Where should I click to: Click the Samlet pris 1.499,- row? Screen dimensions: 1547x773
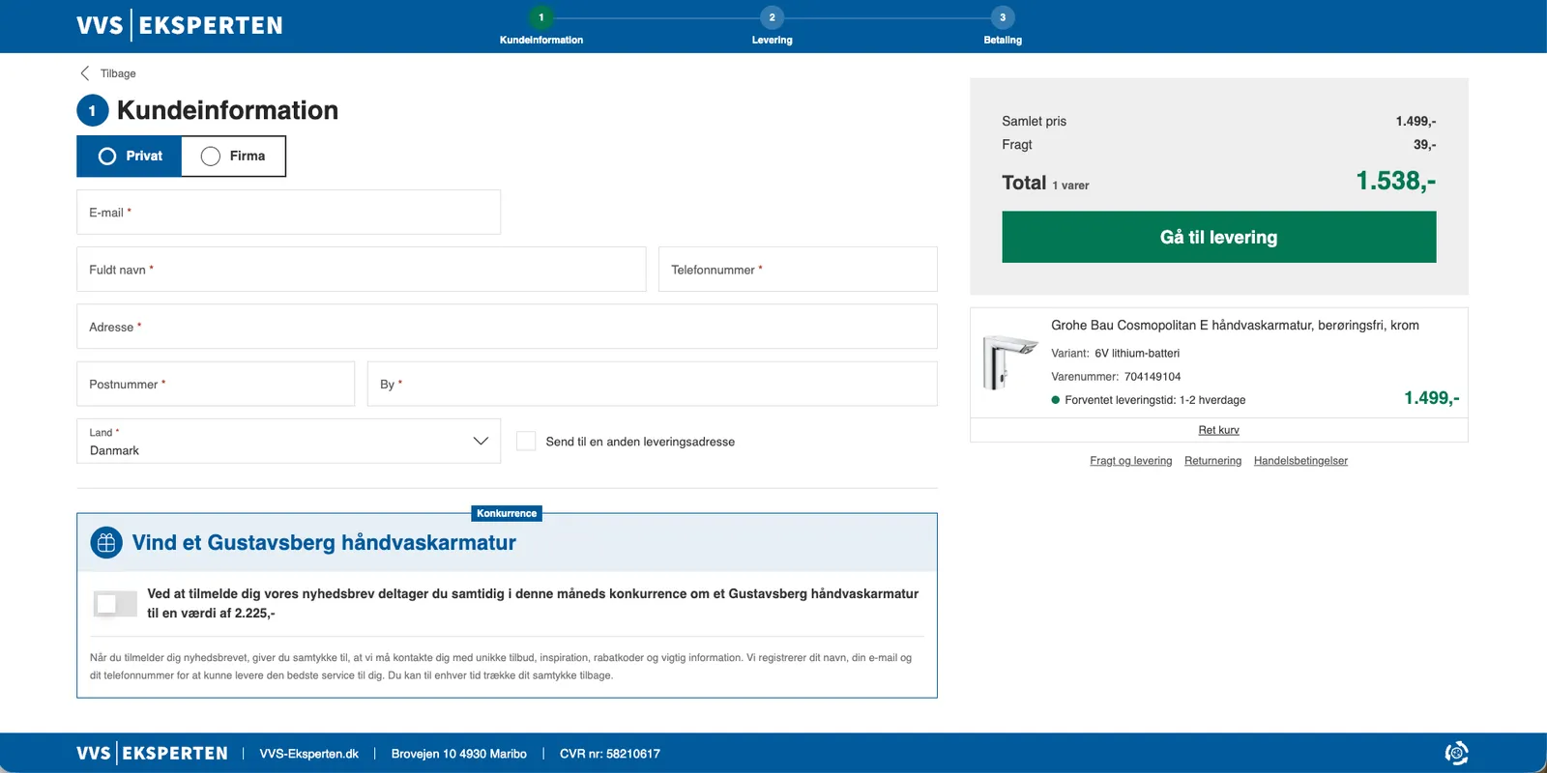pos(1218,121)
